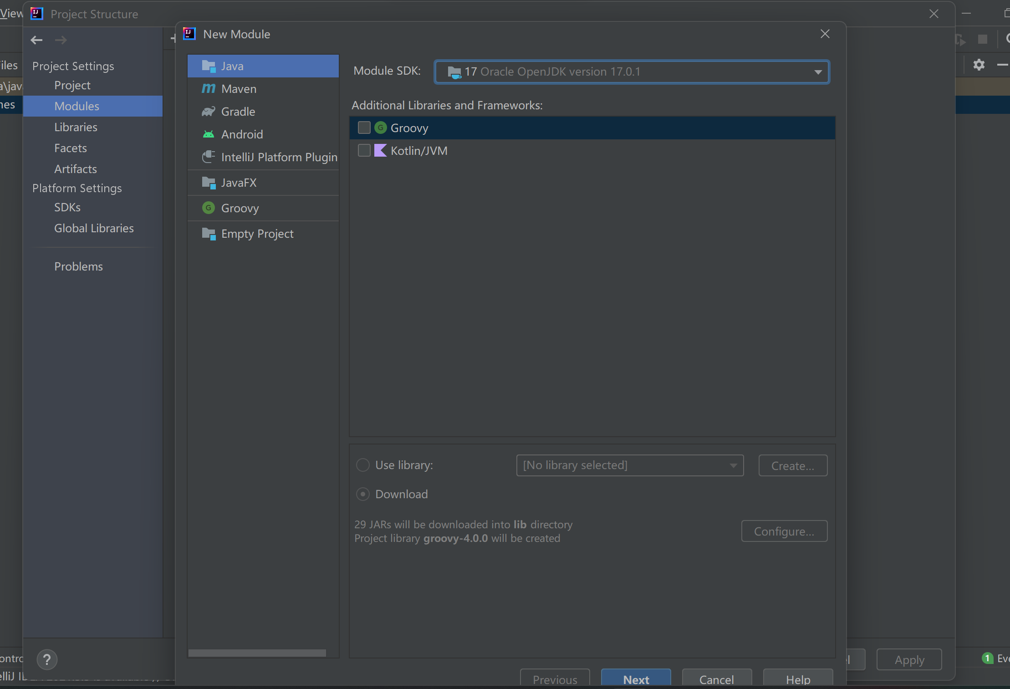Image resolution: width=1010 pixels, height=689 pixels.
Task: Go to SDKs under Platform Settings
Action: tap(67, 207)
